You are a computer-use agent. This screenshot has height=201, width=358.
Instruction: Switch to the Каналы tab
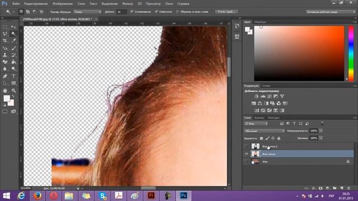point(259,118)
